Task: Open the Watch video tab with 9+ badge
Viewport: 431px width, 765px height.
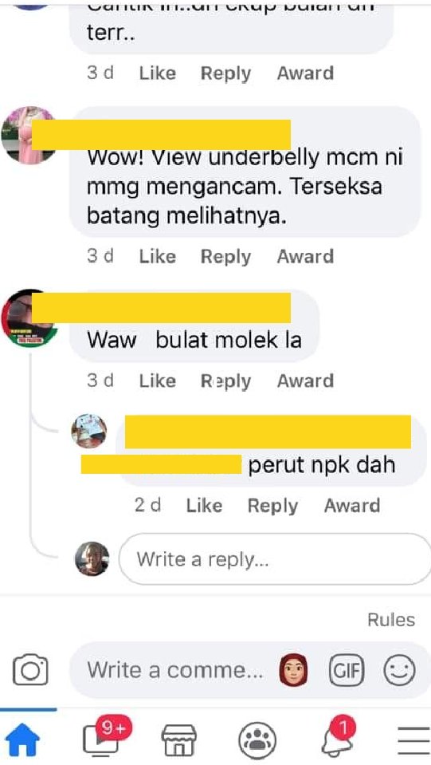Action: pos(104,737)
